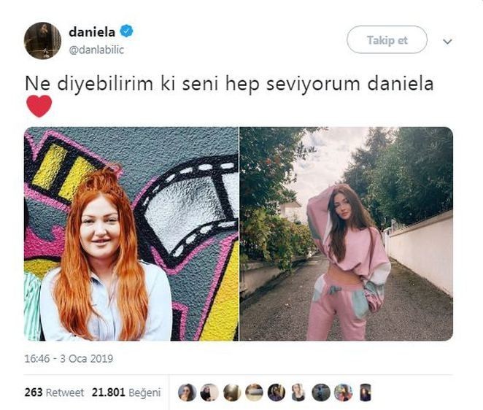
Task: Open the photo of woman in pink tracksuit
Action: click(347, 233)
